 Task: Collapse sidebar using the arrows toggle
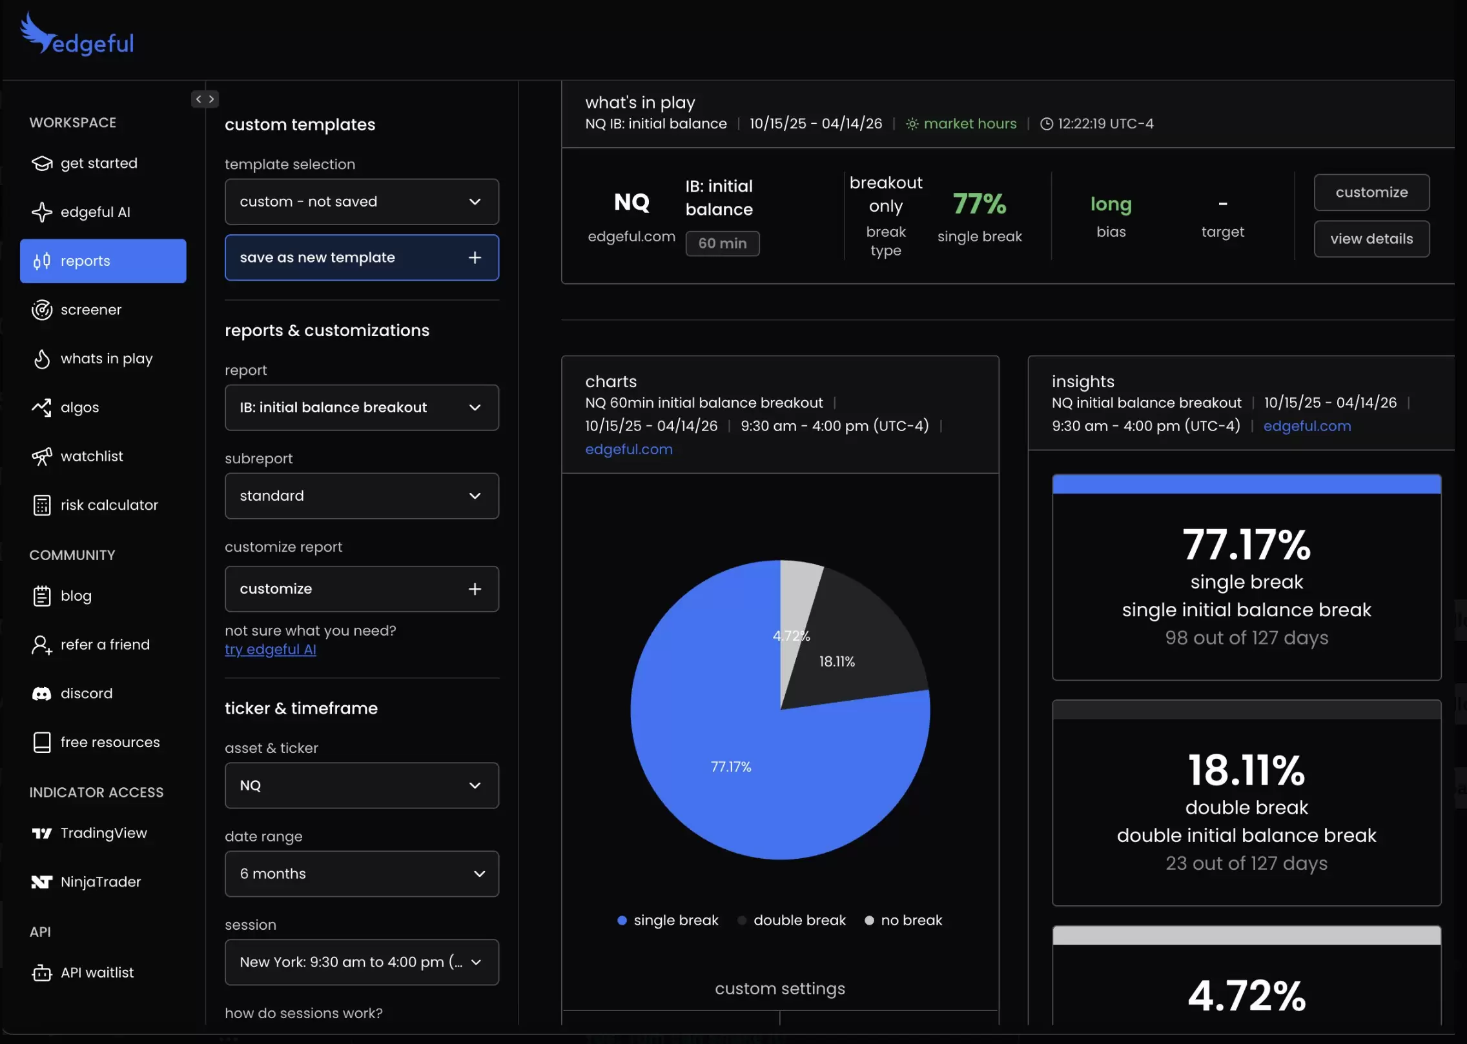pos(205,99)
